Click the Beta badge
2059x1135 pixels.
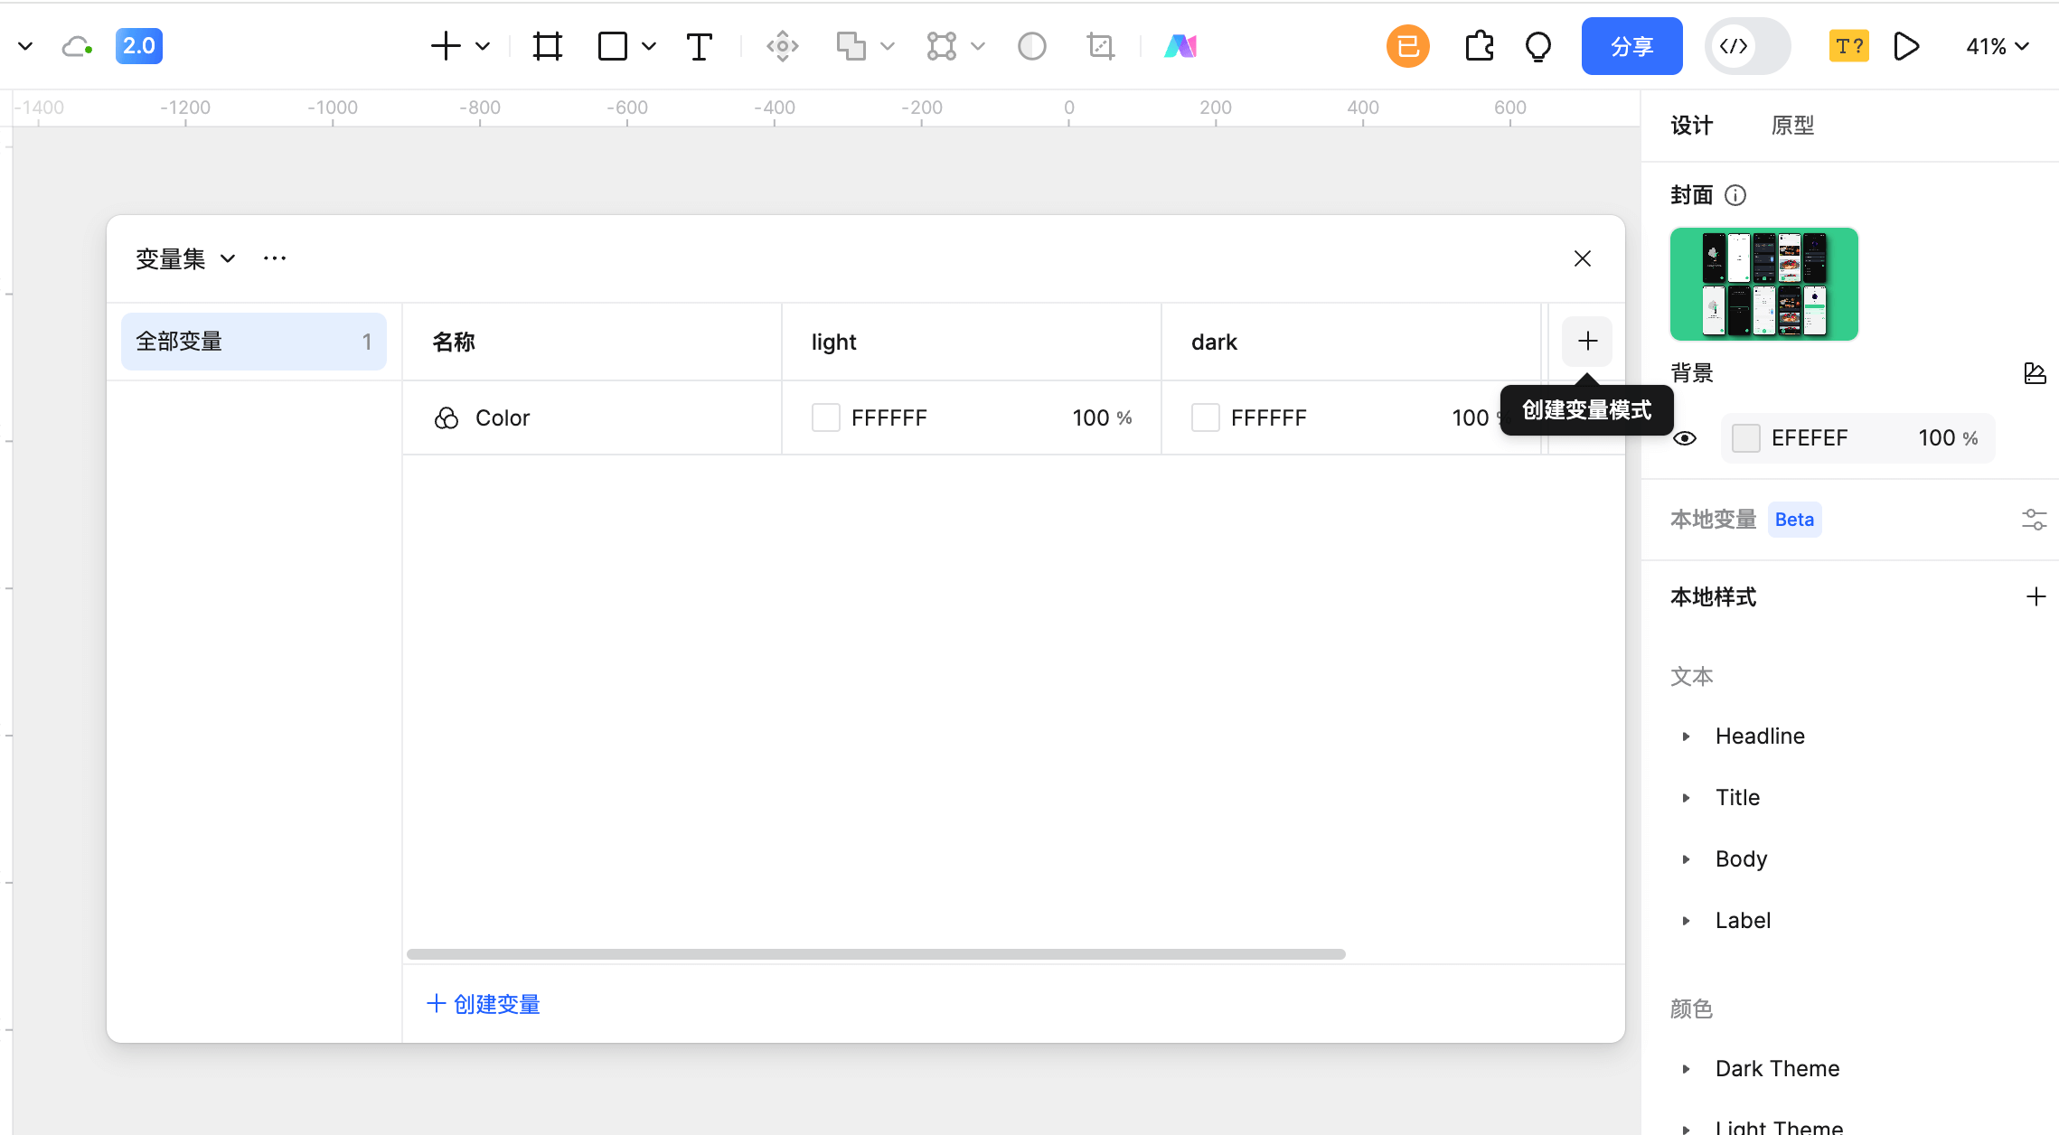pos(1795,520)
